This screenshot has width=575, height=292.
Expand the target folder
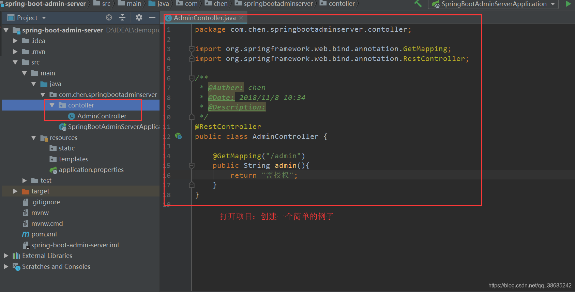(15, 191)
